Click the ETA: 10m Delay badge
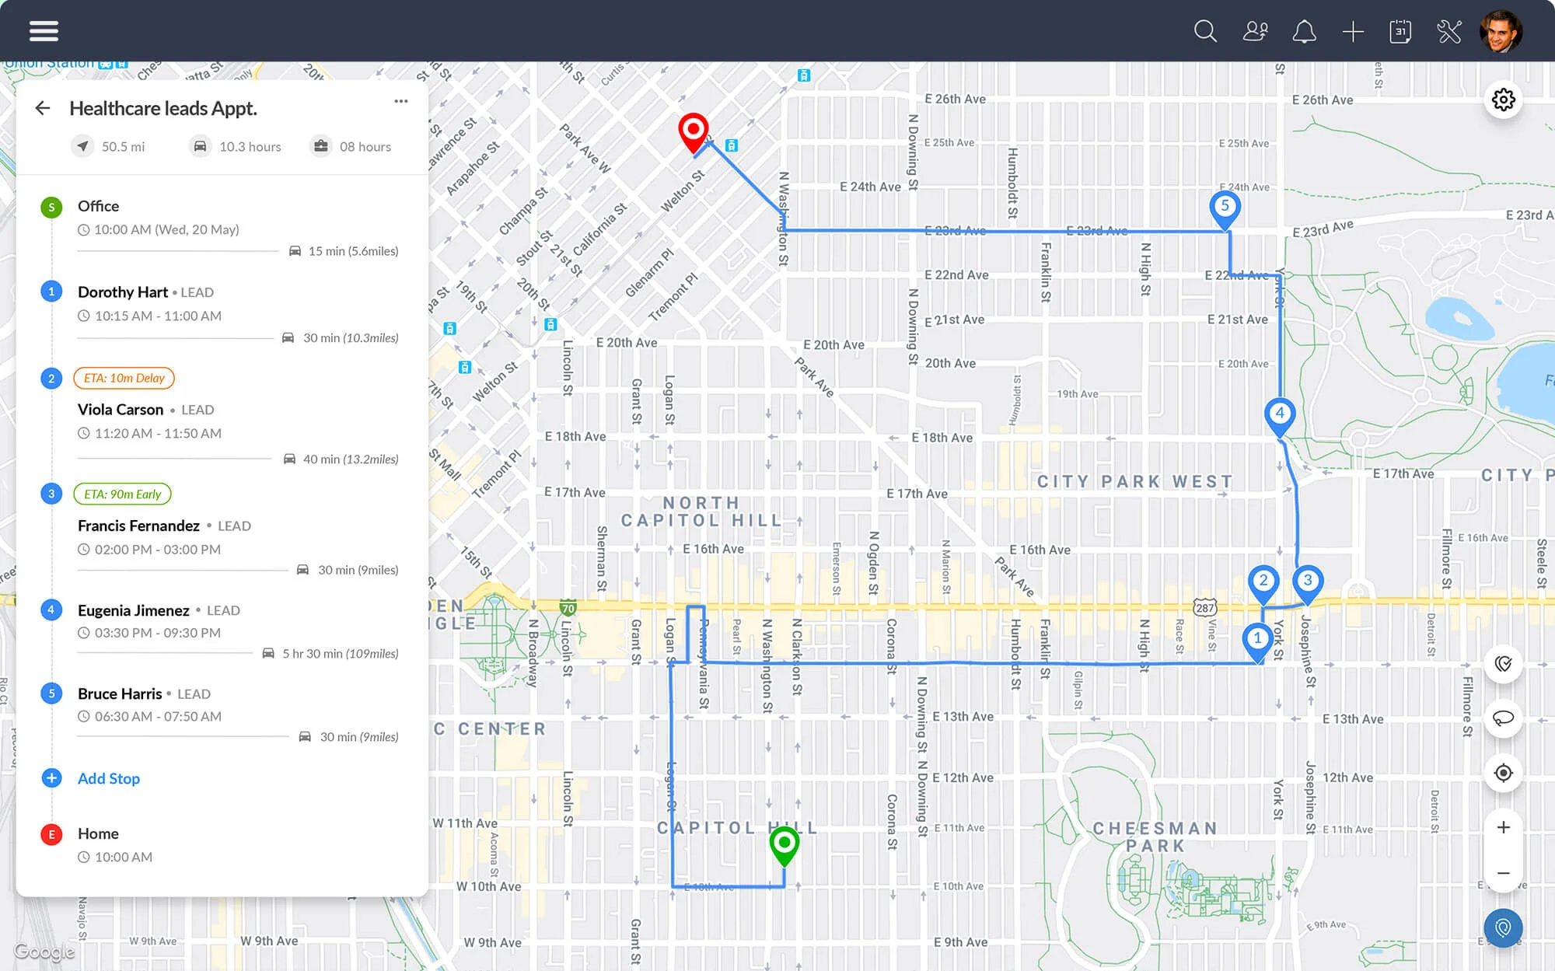 click(x=124, y=378)
